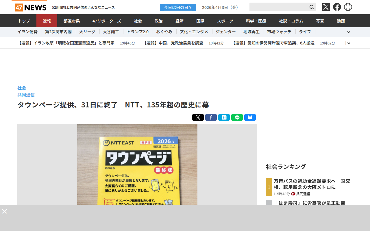This screenshot has height=231, width=370.
Task: Select the 速報 navigation tab
Action: click(47, 21)
